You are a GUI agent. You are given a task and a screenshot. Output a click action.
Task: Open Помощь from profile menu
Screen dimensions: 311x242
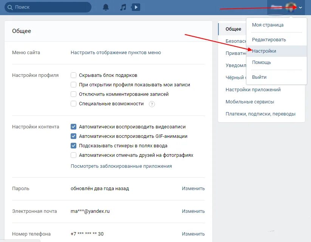(277, 62)
